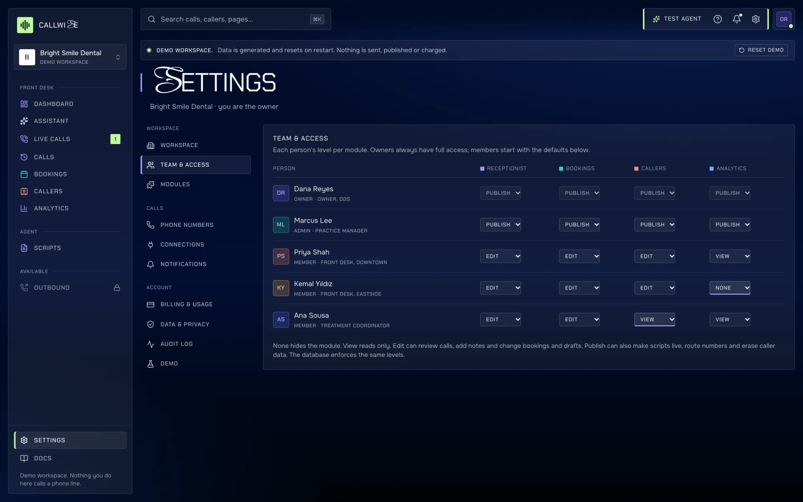
Task: Open Priya Shah Analytics level dropdown
Action: click(730, 256)
